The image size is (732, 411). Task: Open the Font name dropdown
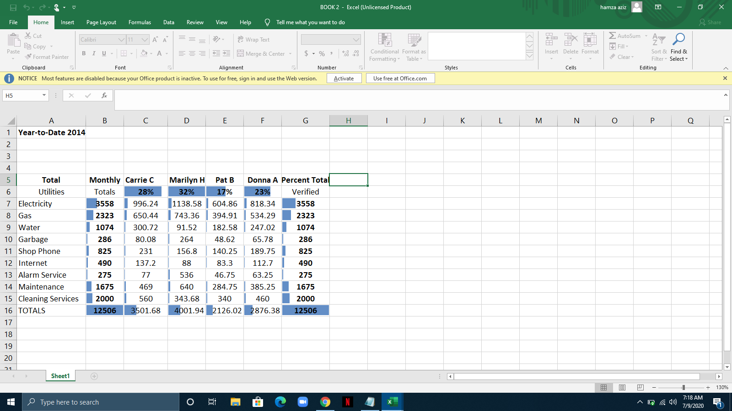121,39
